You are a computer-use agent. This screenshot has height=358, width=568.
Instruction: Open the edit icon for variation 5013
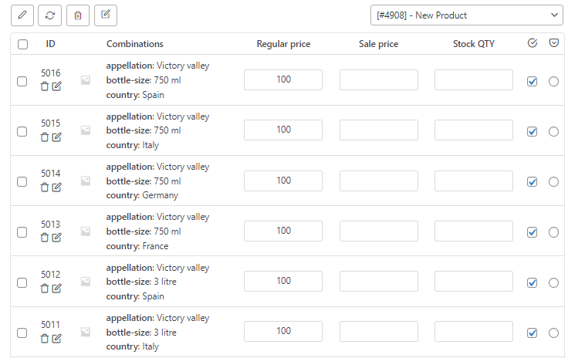pos(56,238)
